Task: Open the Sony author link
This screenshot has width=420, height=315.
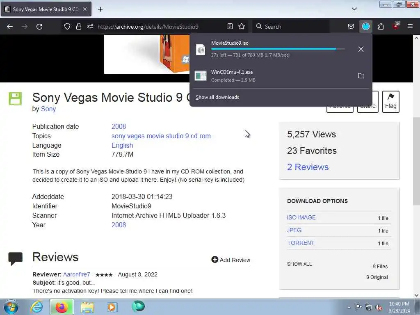Action: click(x=48, y=109)
